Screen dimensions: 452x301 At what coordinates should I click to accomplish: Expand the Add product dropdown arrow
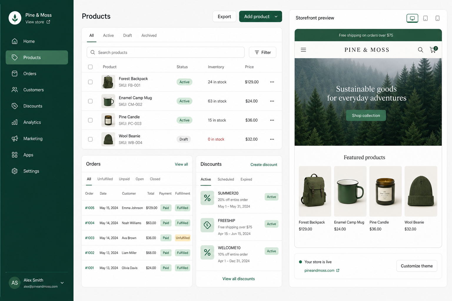click(x=276, y=16)
